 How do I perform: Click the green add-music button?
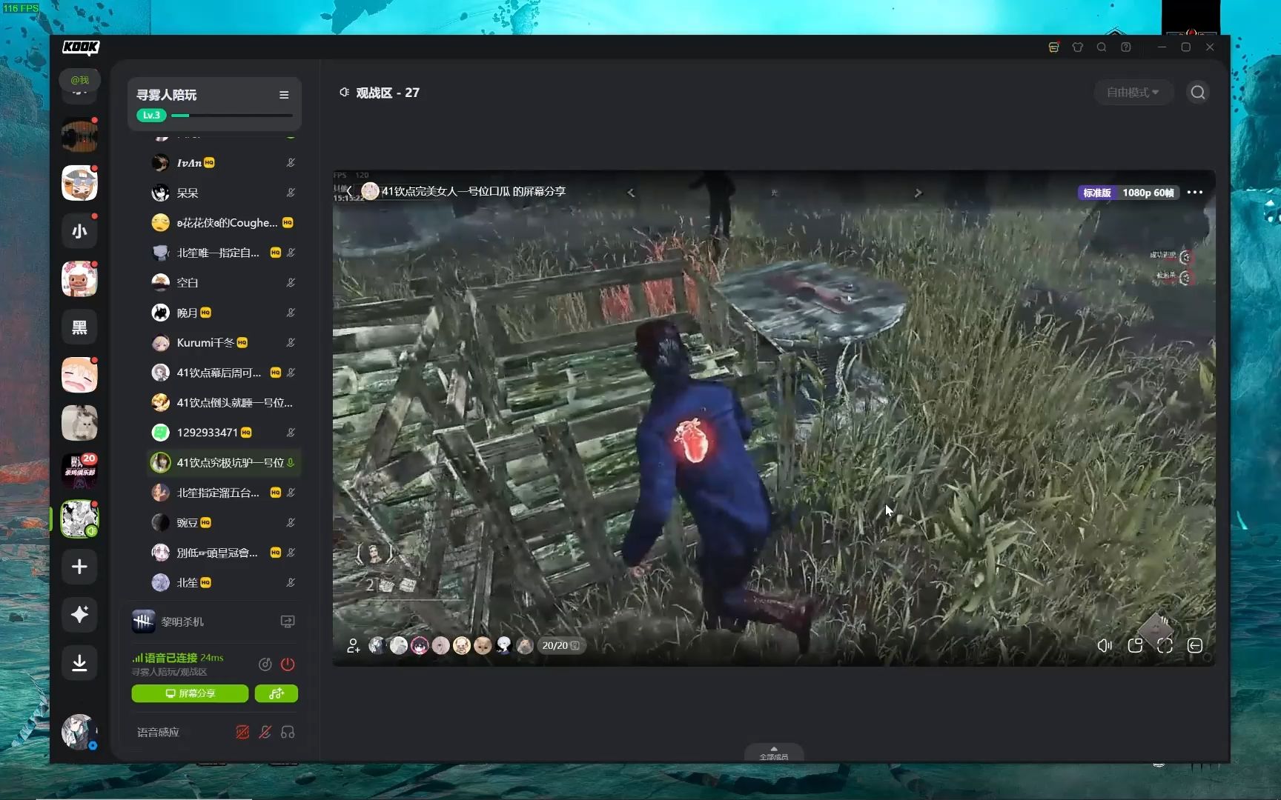point(277,694)
